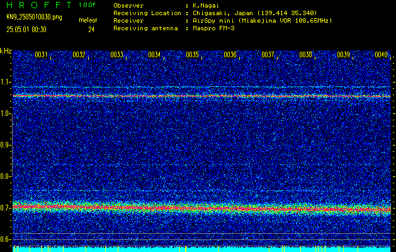This screenshot has width=396, height=252.
Task: Click the timestamp 25.05.01 00:30
Action: point(26,30)
